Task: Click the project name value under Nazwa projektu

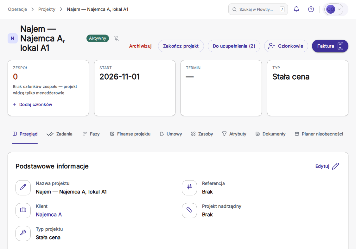Action: click(x=71, y=192)
